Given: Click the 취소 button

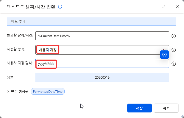Looking at the screenshot, I should (166, 108).
